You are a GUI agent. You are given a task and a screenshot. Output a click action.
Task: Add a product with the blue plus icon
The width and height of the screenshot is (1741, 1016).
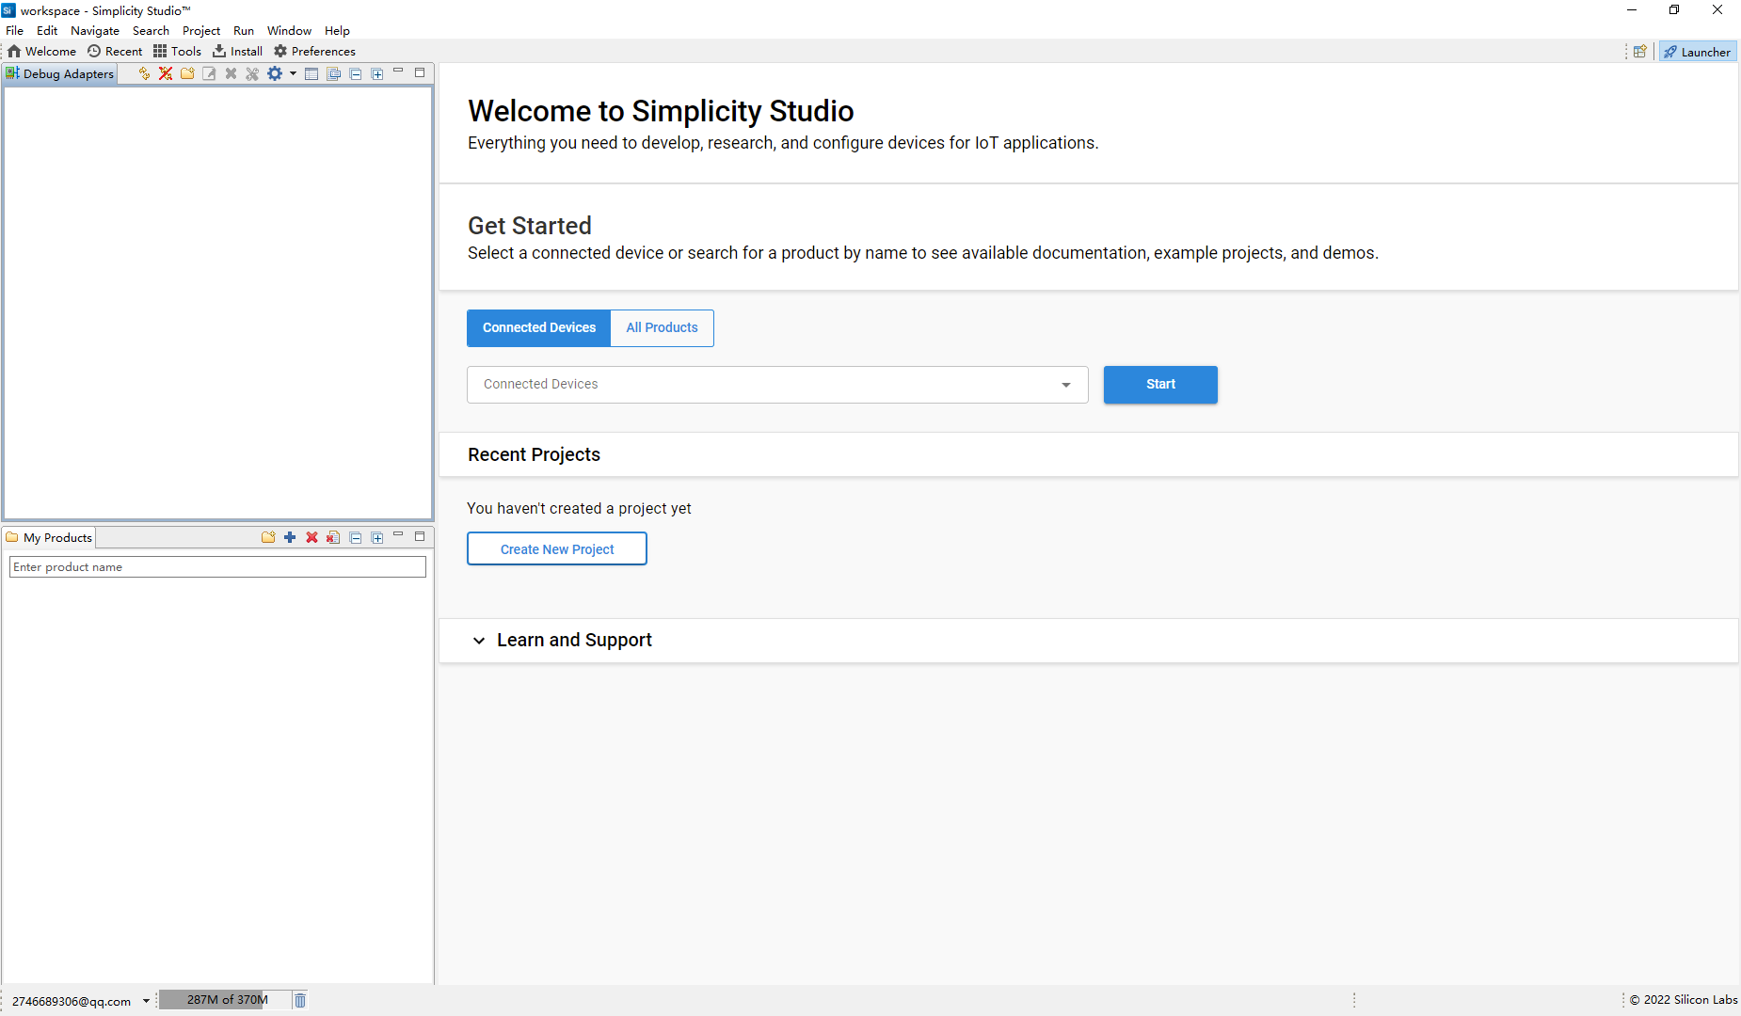(290, 537)
